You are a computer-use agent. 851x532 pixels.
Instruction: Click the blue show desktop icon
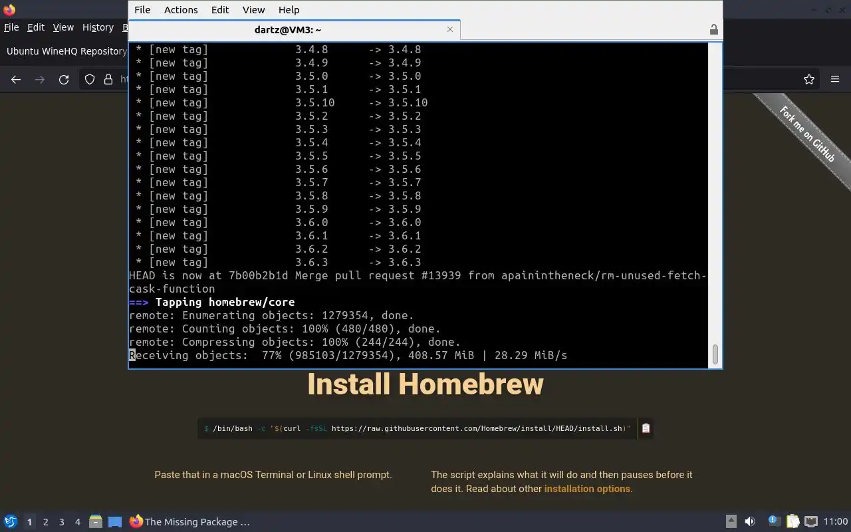pos(115,522)
